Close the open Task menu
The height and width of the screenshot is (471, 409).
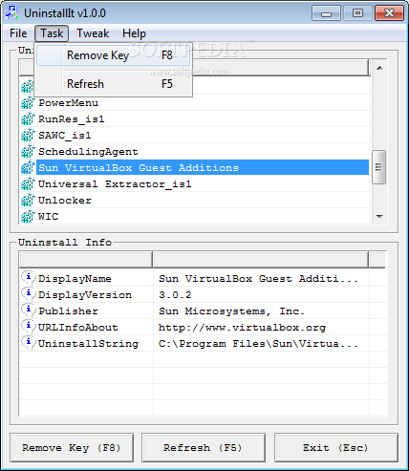(52, 33)
